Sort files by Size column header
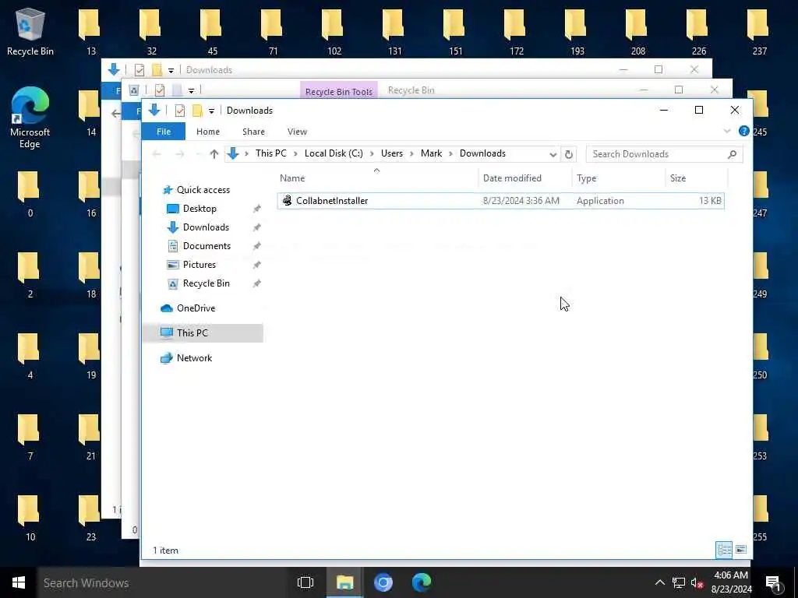Viewport: 798px width, 598px height. click(696, 178)
